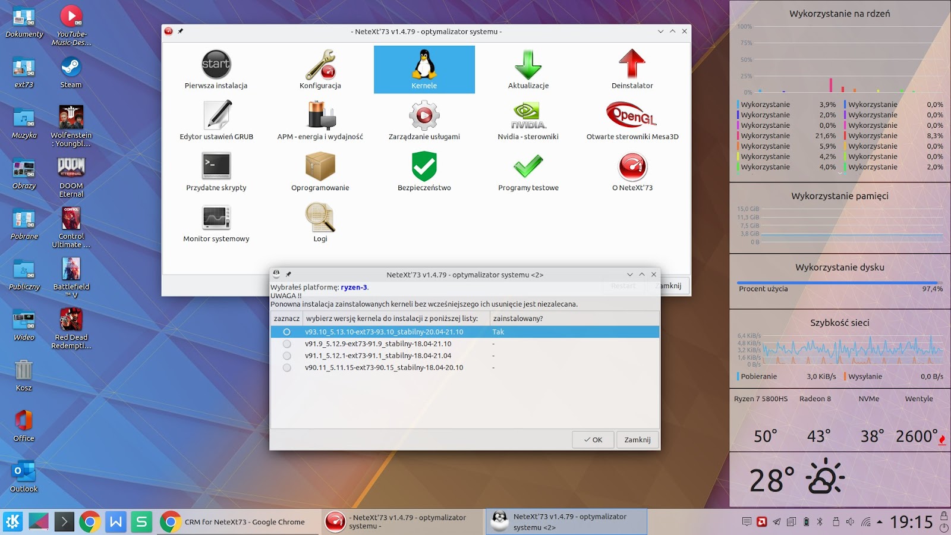This screenshot has height=535, width=951.
Task: Open Outlook desktop shortcut
Action: point(24,477)
